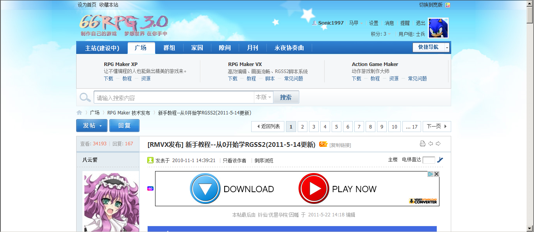Click the search magnifier icon

coord(85,97)
